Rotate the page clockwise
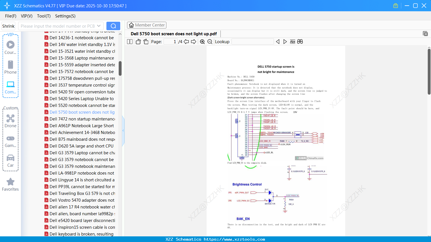This screenshot has width=431, height=242. (146, 42)
